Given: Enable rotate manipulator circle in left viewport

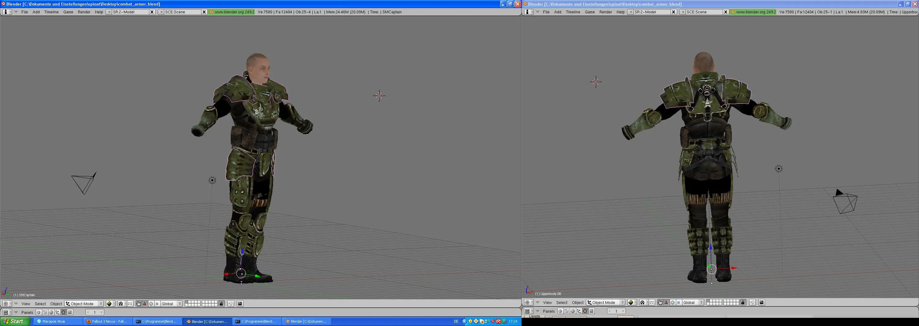Looking at the screenshot, I should pos(151,304).
